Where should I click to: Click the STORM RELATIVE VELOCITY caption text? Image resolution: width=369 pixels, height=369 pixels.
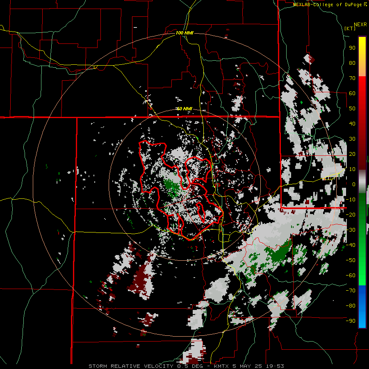coord(131,366)
